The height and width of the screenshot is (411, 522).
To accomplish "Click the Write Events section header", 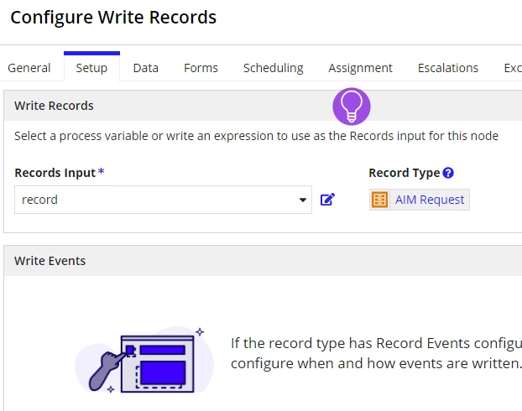I will tap(50, 261).
